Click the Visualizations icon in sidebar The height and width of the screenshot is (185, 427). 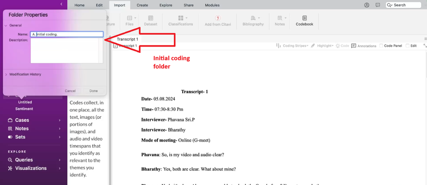coord(10,168)
